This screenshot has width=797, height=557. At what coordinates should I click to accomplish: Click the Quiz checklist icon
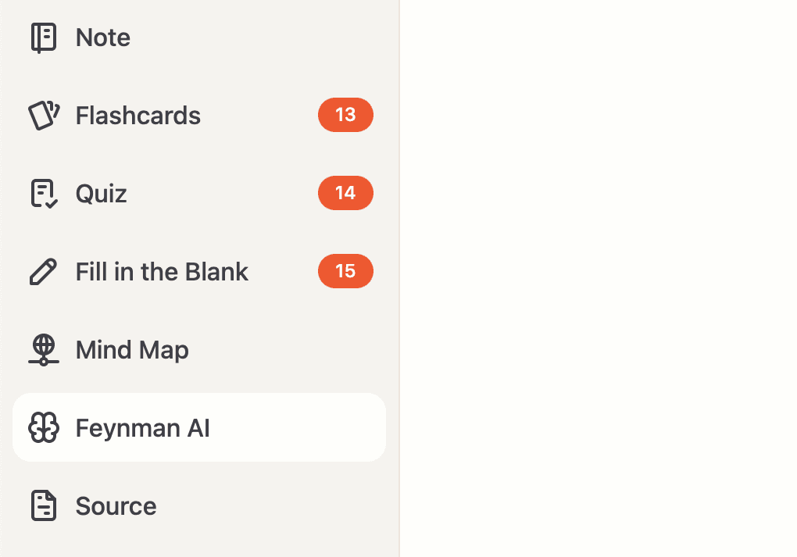[x=44, y=193]
